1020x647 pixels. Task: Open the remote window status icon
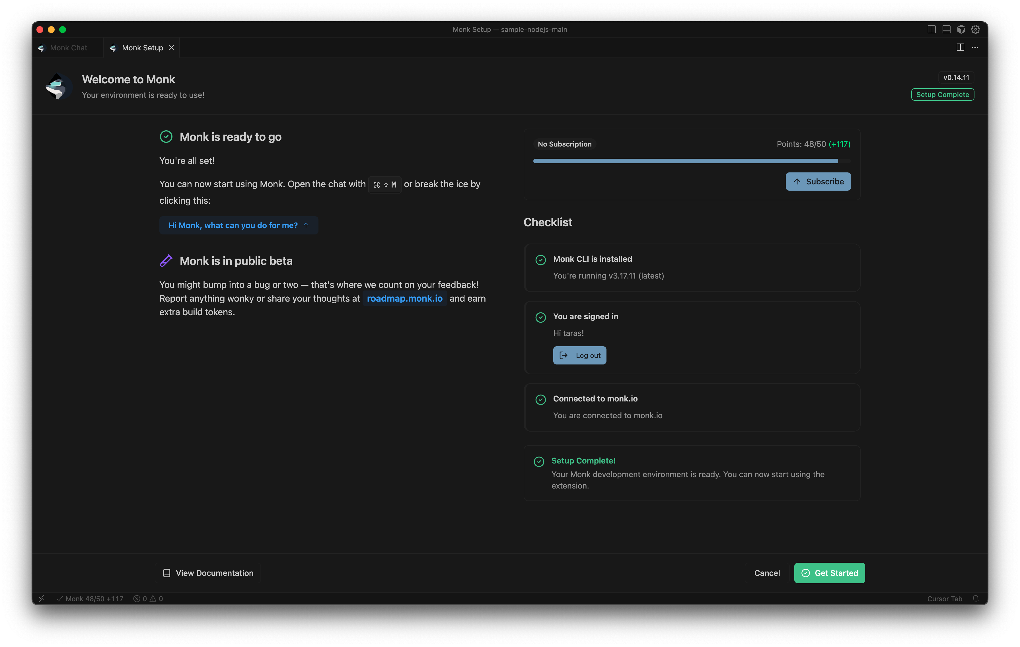pyautogui.click(x=42, y=598)
